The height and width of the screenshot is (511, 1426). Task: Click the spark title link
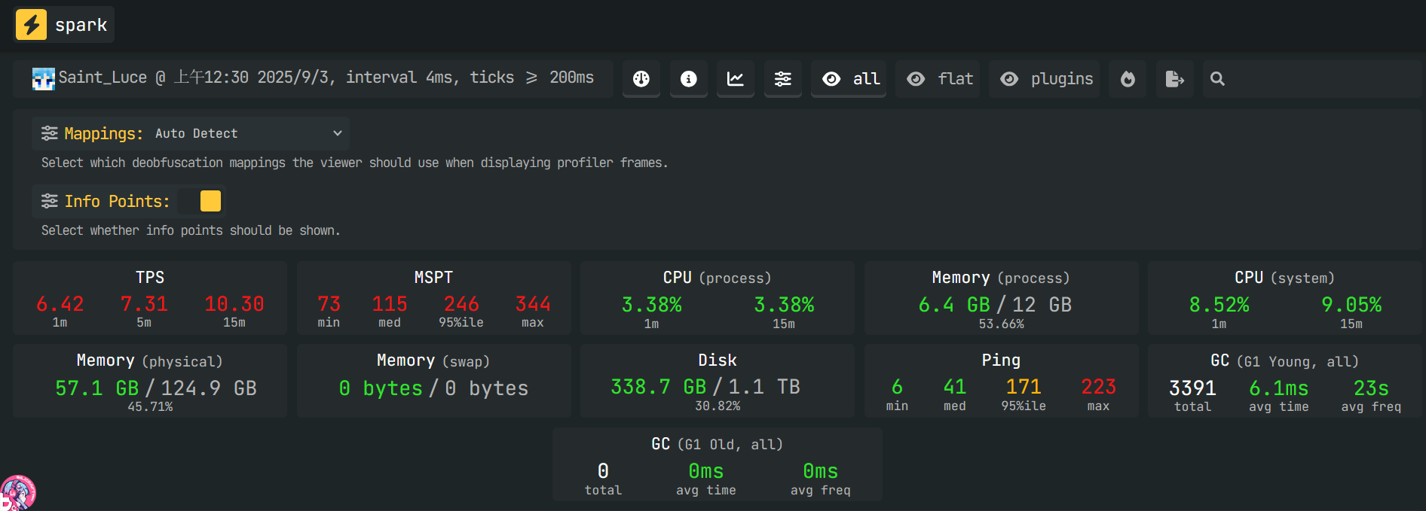click(x=81, y=25)
